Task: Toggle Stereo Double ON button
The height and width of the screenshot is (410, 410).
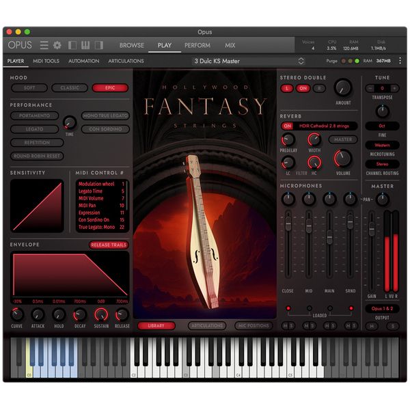Action: (x=303, y=88)
